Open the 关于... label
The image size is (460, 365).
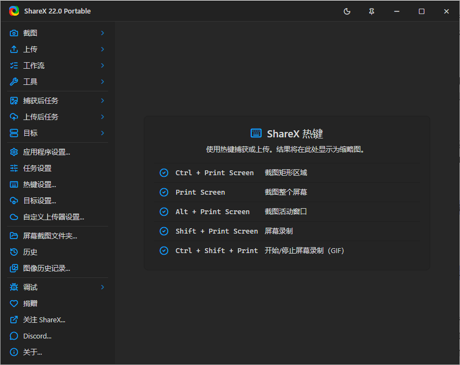(32, 352)
